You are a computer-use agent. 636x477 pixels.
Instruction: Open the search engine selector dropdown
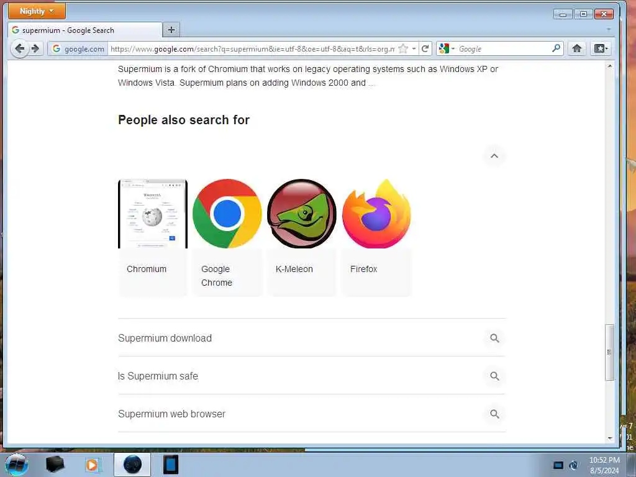447,48
